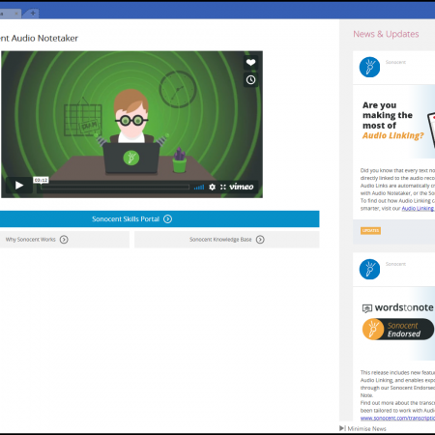Seek along the video progress bar
The image size is (435, 435).
[115, 187]
